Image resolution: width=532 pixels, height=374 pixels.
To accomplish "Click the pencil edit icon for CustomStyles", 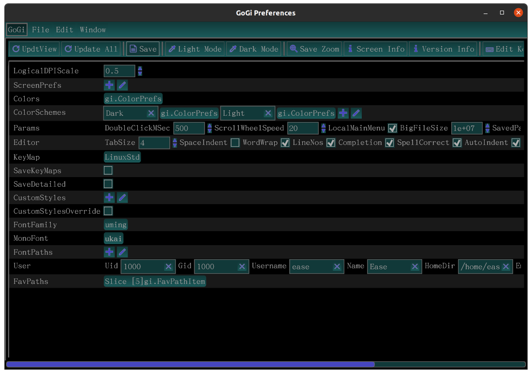I will pyautogui.click(x=122, y=198).
